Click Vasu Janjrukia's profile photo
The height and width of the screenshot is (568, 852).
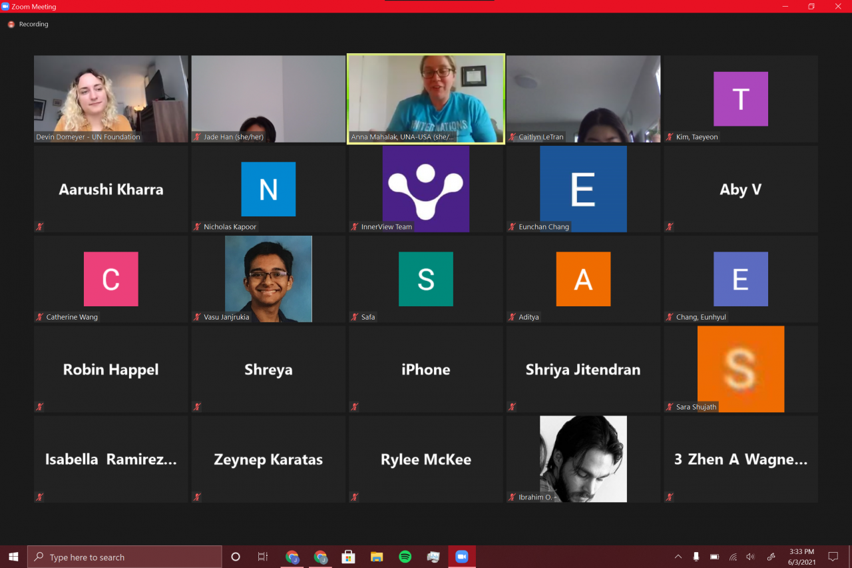[x=268, y=279]
